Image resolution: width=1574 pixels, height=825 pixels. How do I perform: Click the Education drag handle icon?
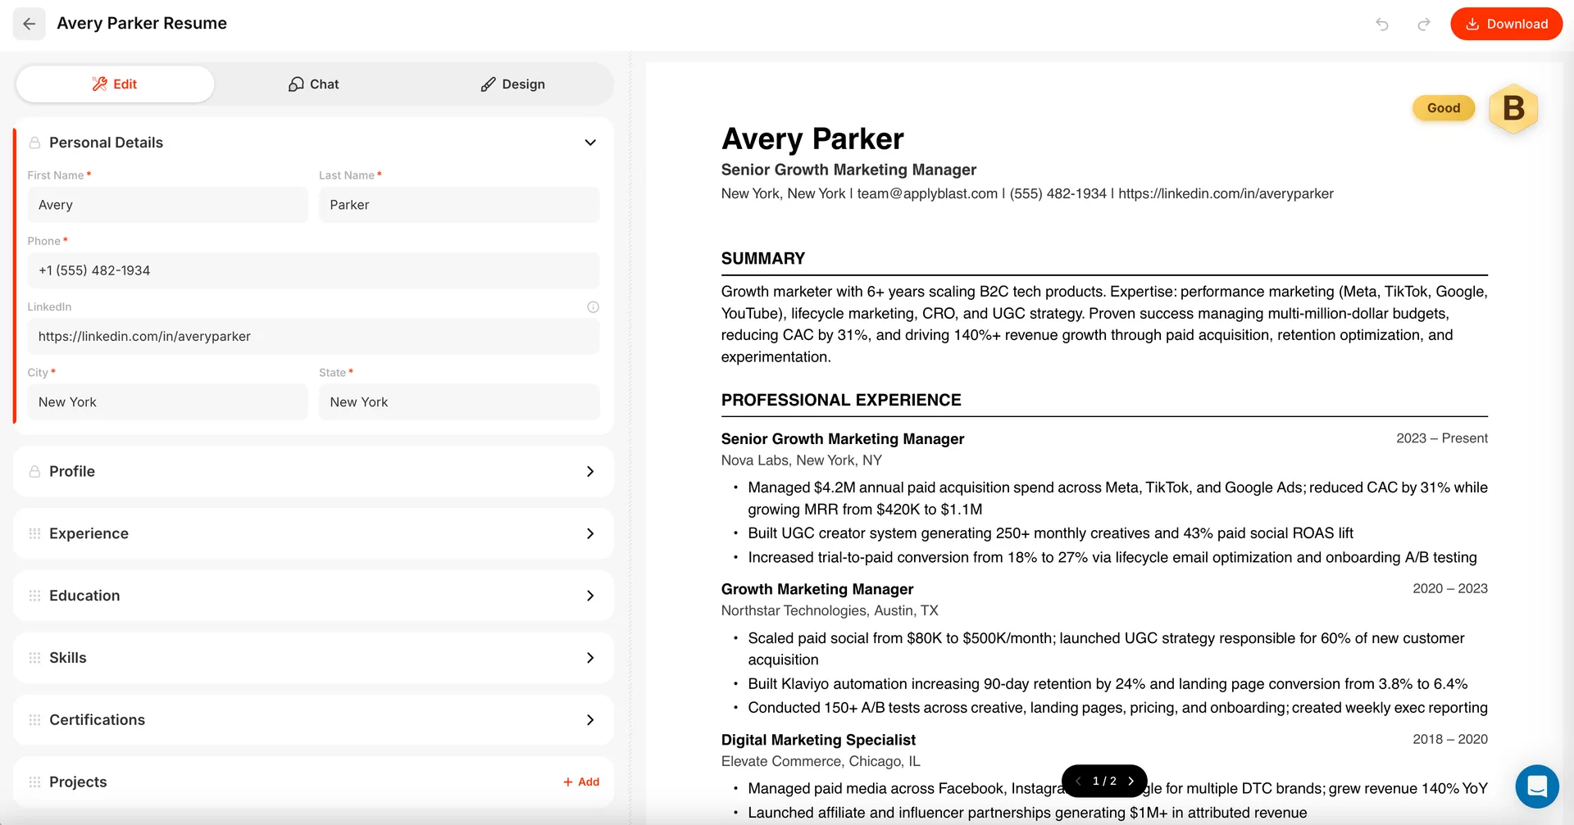pyautogui.click(x=34, y=596)
